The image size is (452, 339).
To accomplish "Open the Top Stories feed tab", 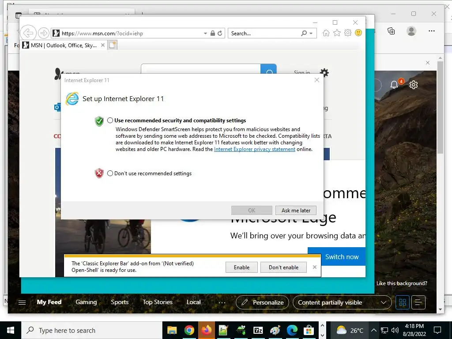I will pyautogui.click(x=158, y=302).
